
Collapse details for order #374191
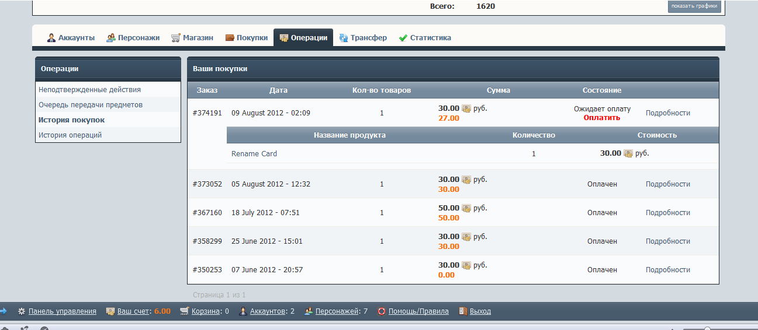coord(667,113)
